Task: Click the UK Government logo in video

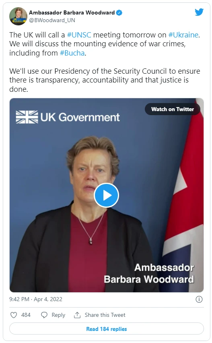Action: (x=68, y=117)
